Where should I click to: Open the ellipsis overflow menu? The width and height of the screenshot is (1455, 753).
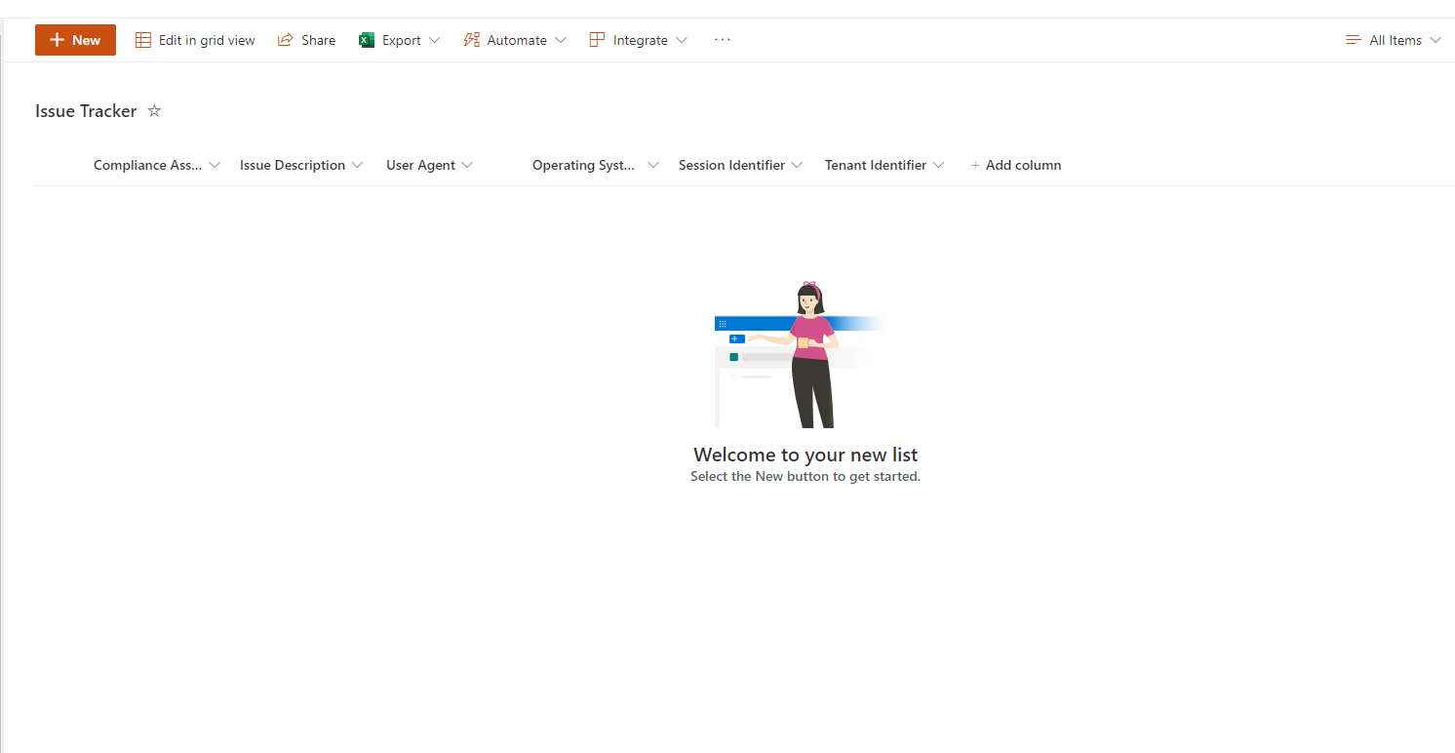[722, 40]
